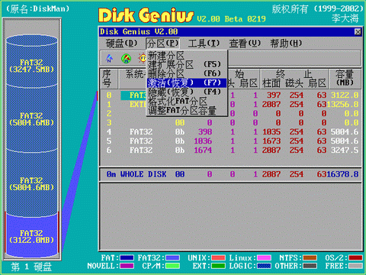Click the UNIX red legend swatch
Image resolution: width=366 pixels, height=275 pixels.
218,258
